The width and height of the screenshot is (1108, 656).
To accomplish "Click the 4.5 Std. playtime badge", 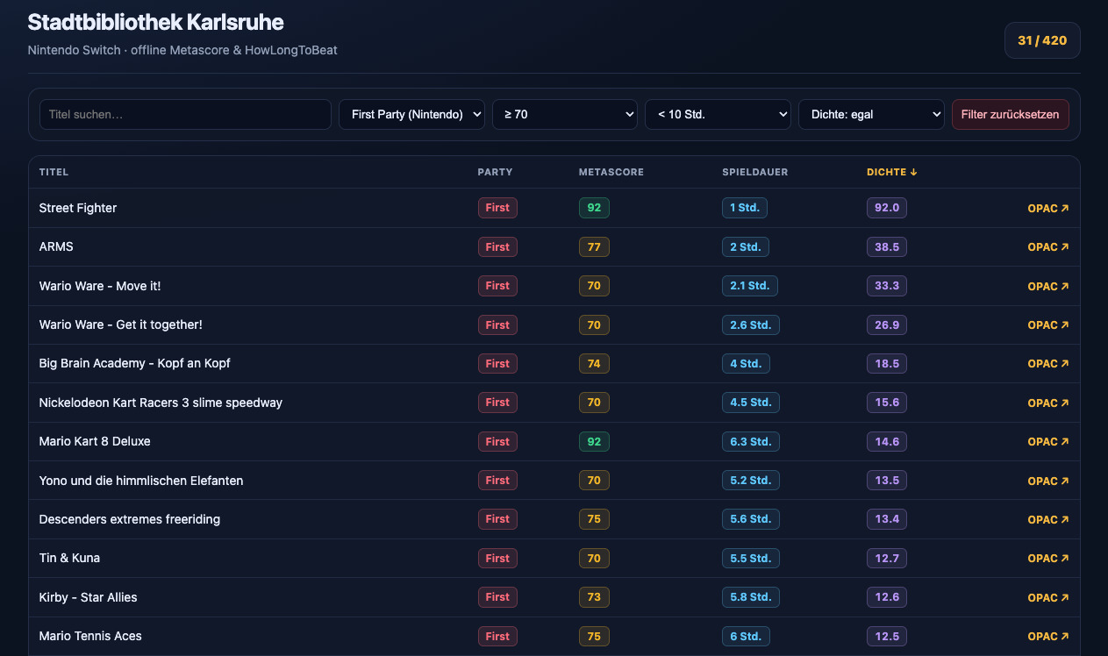I will tap(751, 403).
